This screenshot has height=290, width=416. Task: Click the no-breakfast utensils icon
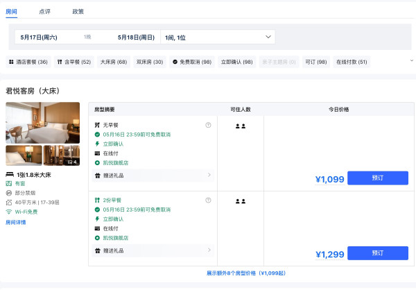(97, 125)
